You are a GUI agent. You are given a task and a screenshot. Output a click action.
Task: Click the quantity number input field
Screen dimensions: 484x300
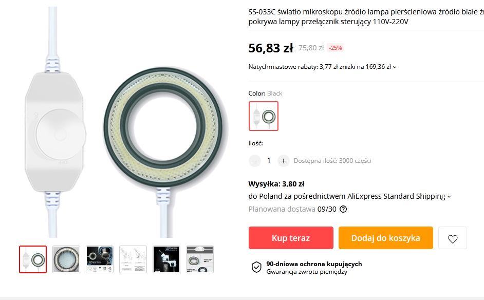(269, 161)
